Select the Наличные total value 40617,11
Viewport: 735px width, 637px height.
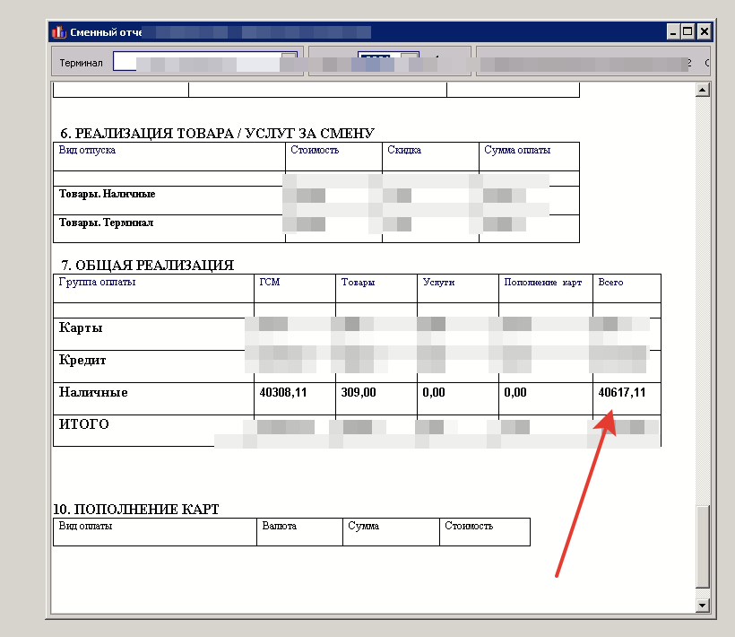click(621, 393)
